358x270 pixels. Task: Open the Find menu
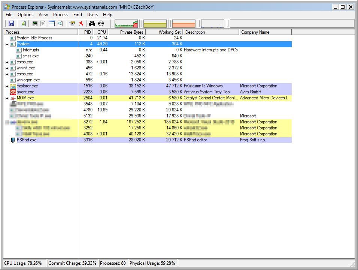(78, 15)
